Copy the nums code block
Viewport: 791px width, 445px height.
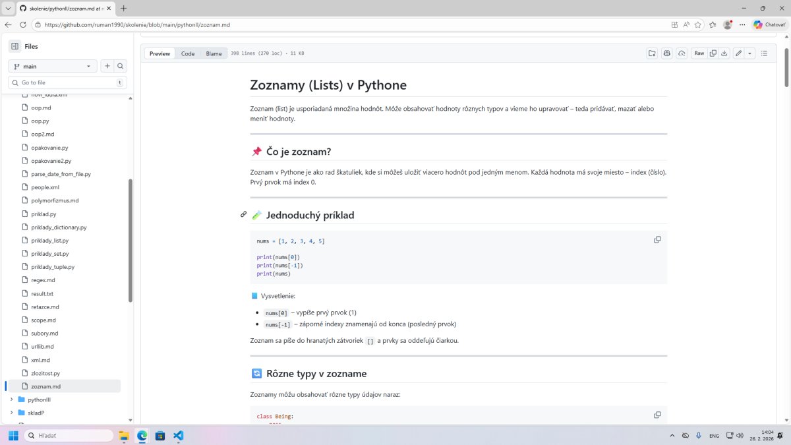pyautogui.click(x=657, y=240)
